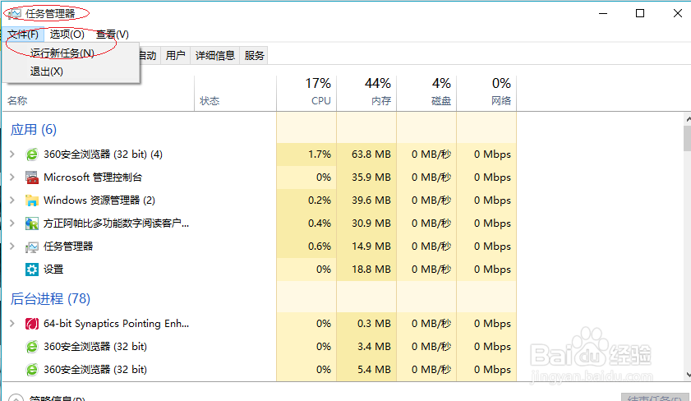Expand the 任务管理器 process row

(12, 246)
